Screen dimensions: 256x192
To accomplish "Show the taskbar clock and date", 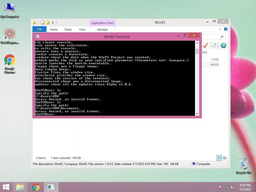I will [245, 187].
